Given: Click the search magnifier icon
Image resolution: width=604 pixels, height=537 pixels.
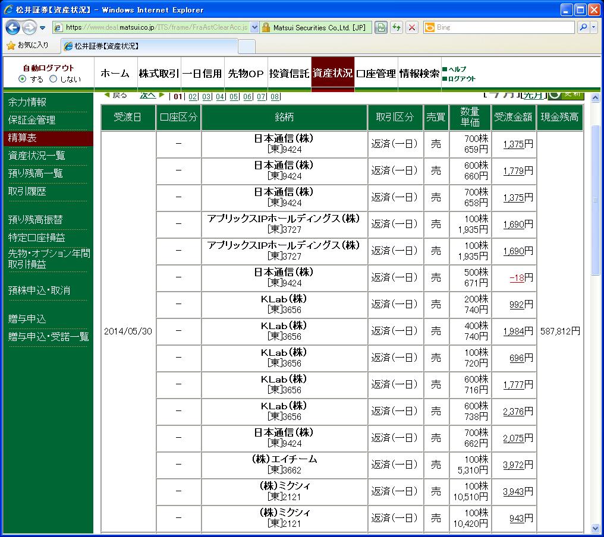Looking at the screenshot, I should (583, 27).
